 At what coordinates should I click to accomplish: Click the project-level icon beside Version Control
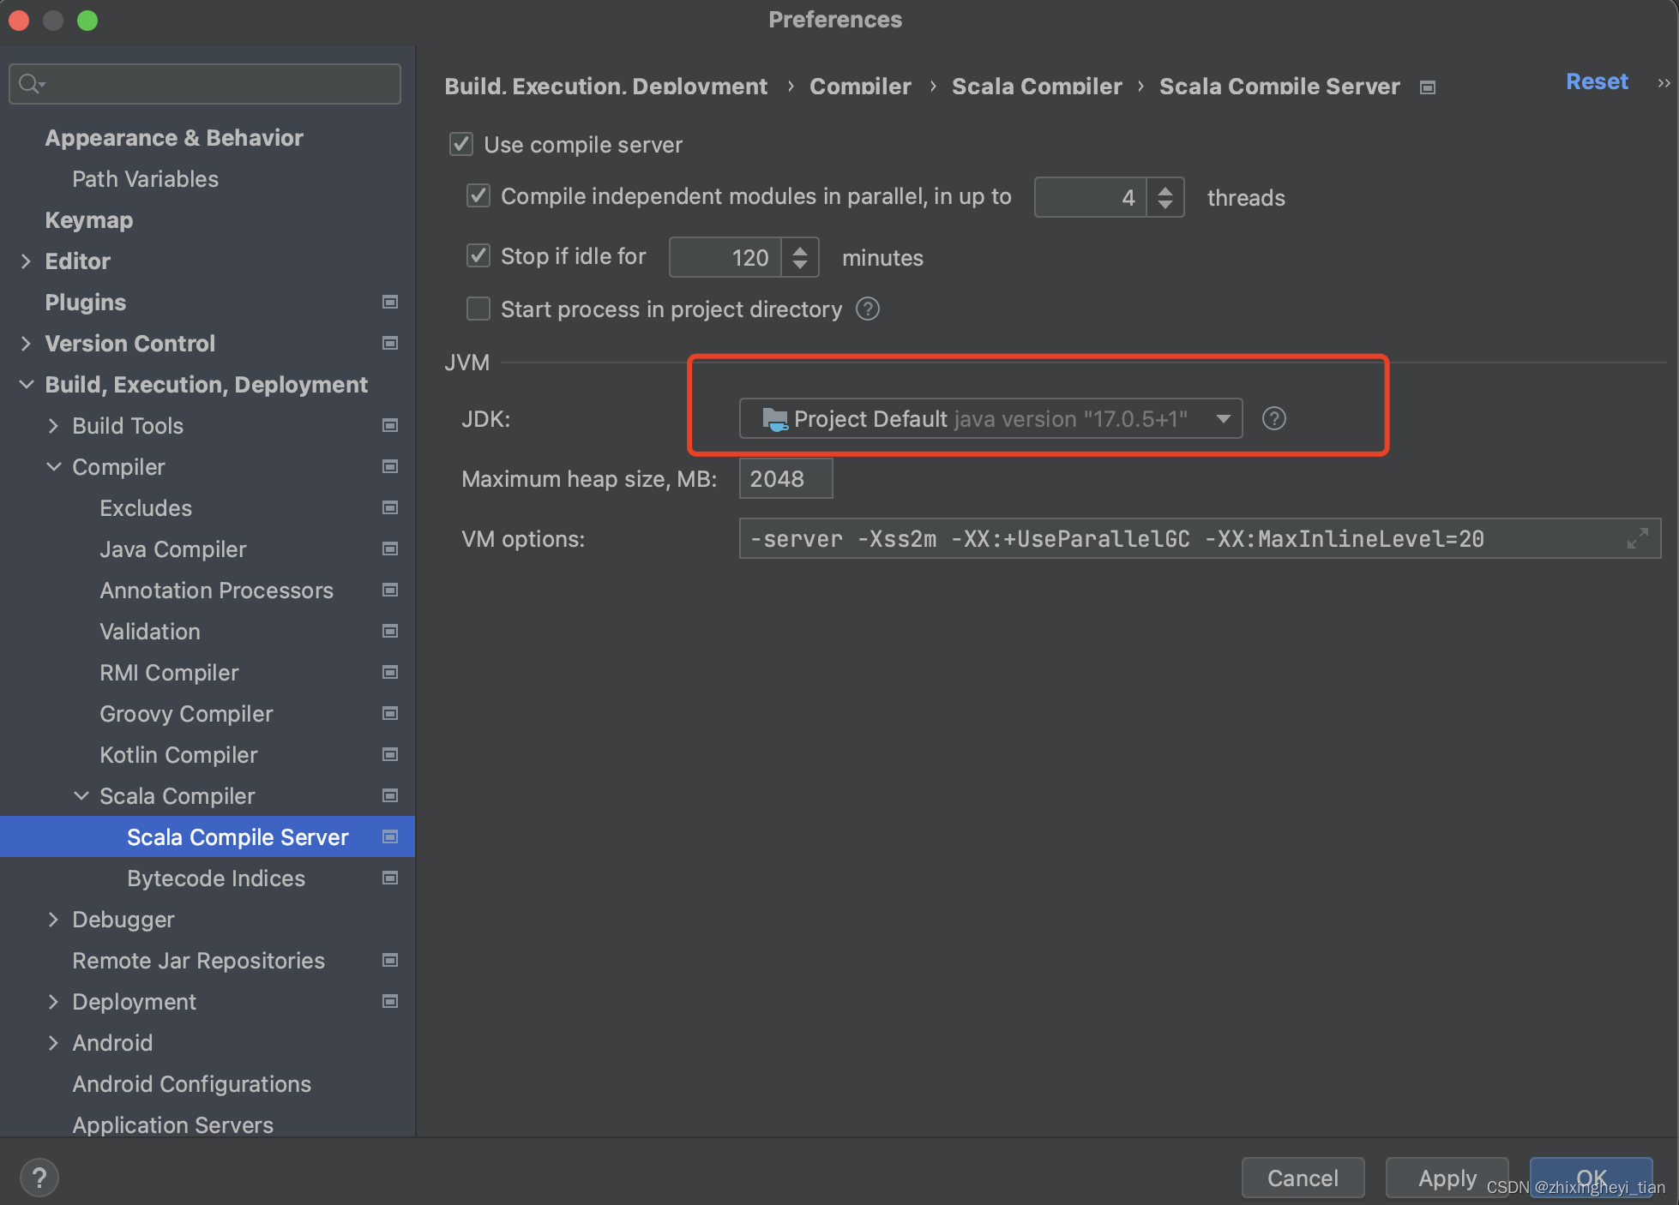pos(390,343)
